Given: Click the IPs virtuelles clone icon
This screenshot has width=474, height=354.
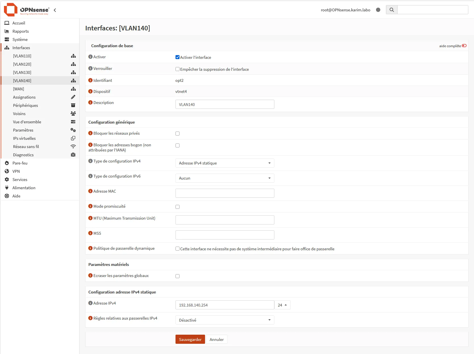Looking at the screenshot, I should click(73, 138).
